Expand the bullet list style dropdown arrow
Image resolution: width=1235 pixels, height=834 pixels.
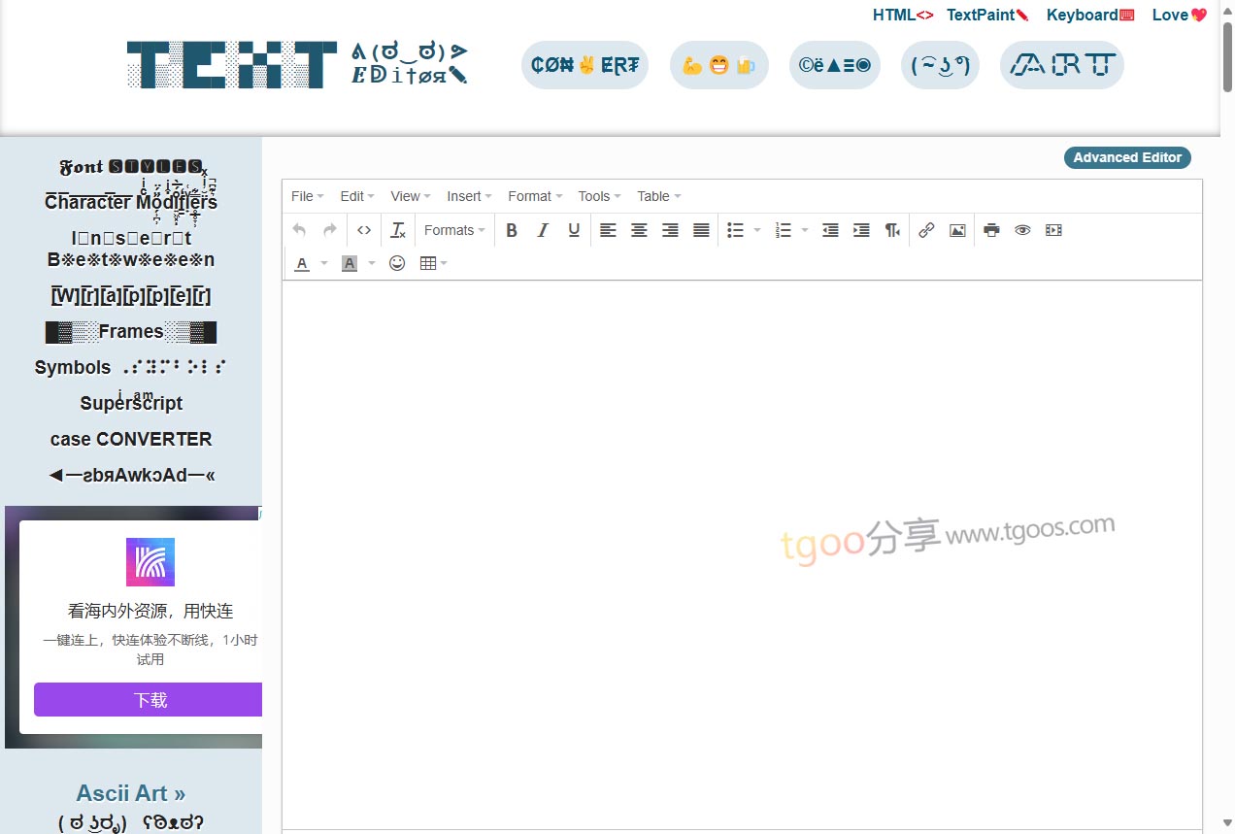[x=757, y=230]
